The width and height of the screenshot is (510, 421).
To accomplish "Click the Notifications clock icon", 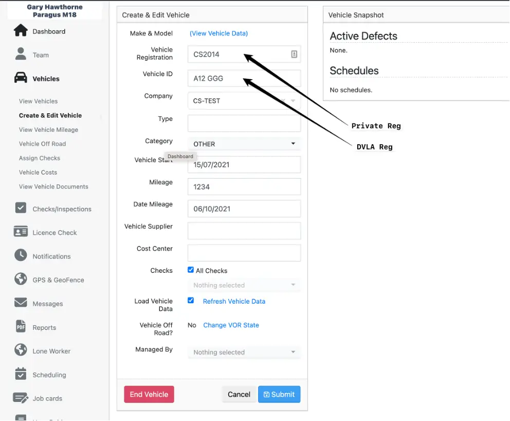I will tap(21, 255).
